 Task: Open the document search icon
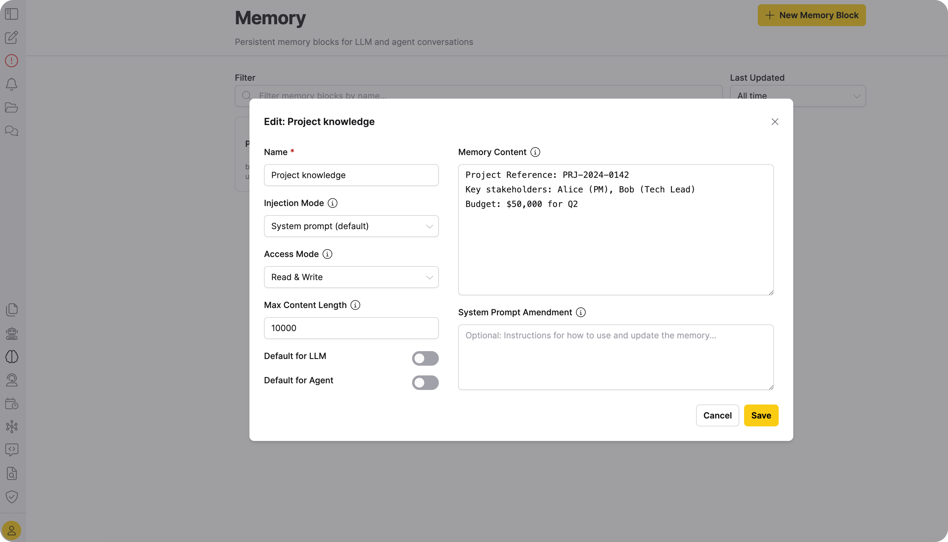pyautogui.click(x=12, y=473)
